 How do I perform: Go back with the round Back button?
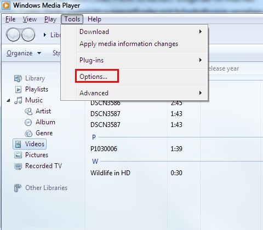pos(13,34)
